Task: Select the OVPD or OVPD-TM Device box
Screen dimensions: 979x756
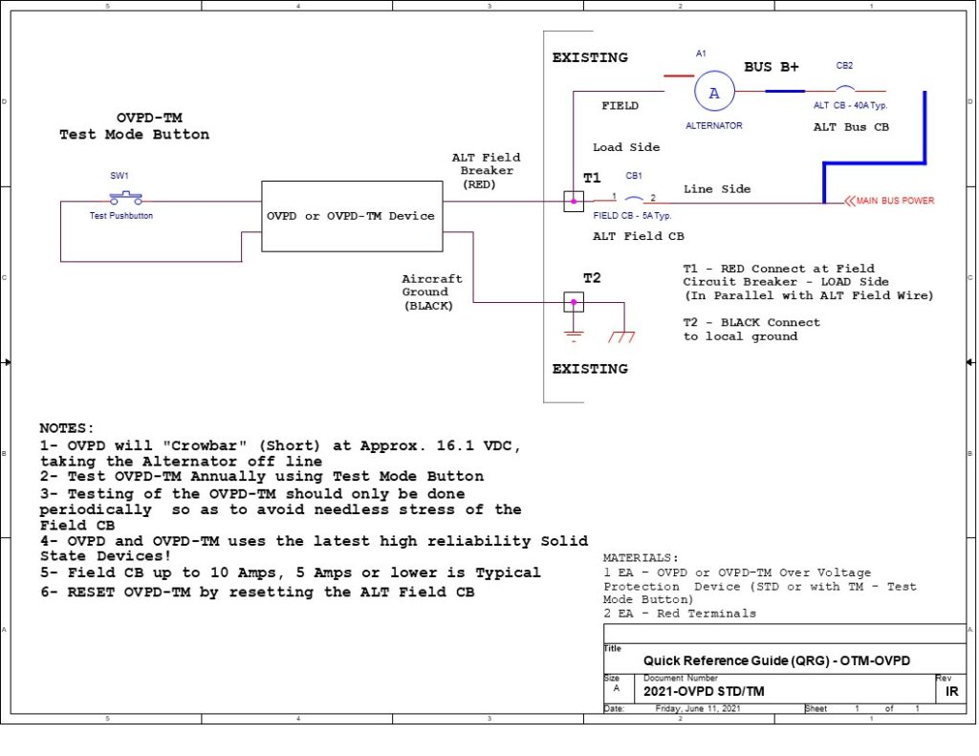Action: 352,216
